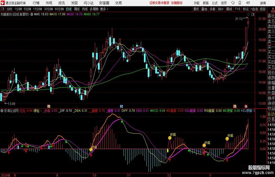The height and width of the screenshot is (177, 275).
Task: Open the 选项 menu
Action: tap(223, 3)
